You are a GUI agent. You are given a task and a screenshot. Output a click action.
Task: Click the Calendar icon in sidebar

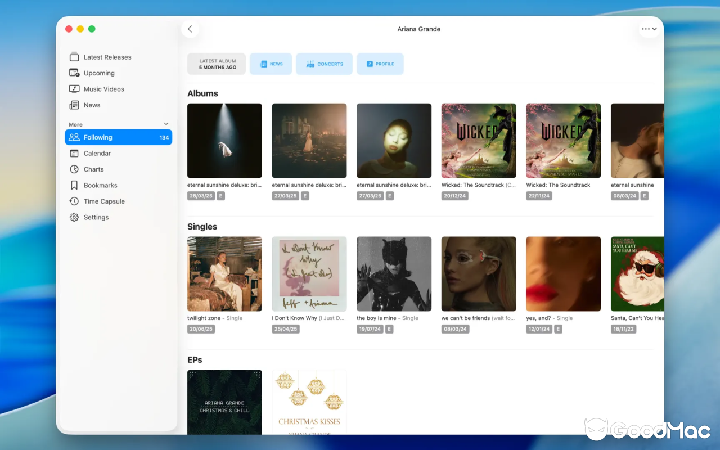pos(74,153)
